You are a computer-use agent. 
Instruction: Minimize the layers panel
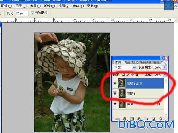pyautogui.click(x=162, y=58)
